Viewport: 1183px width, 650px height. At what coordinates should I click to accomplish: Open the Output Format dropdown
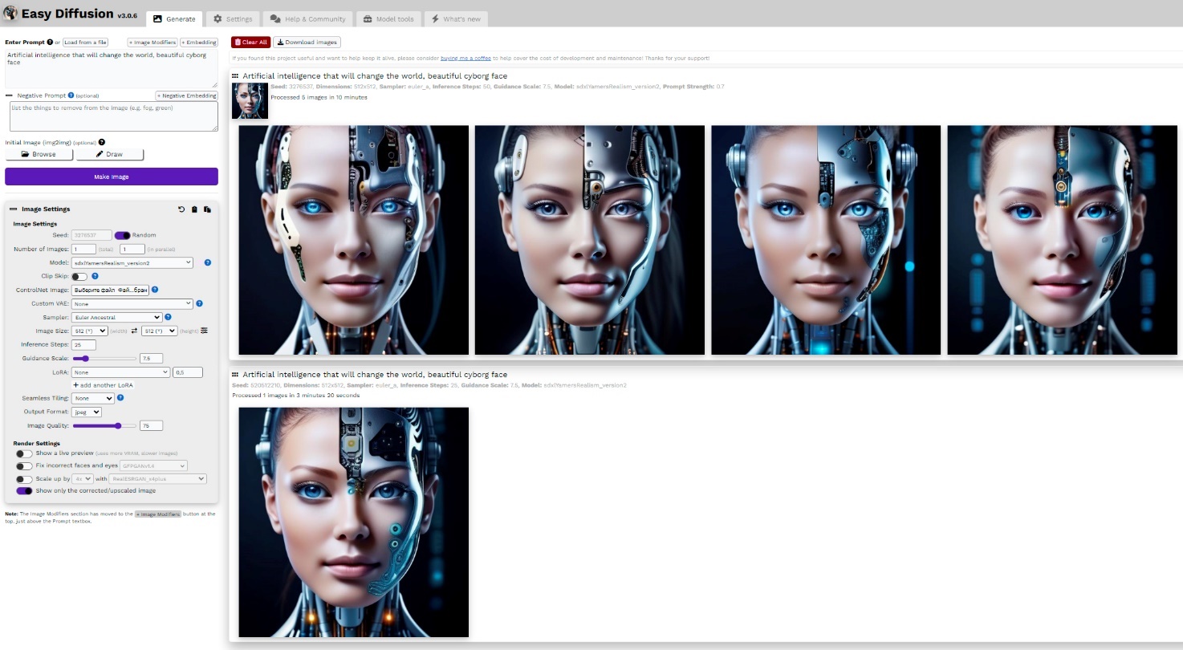(x=86, y=412)
